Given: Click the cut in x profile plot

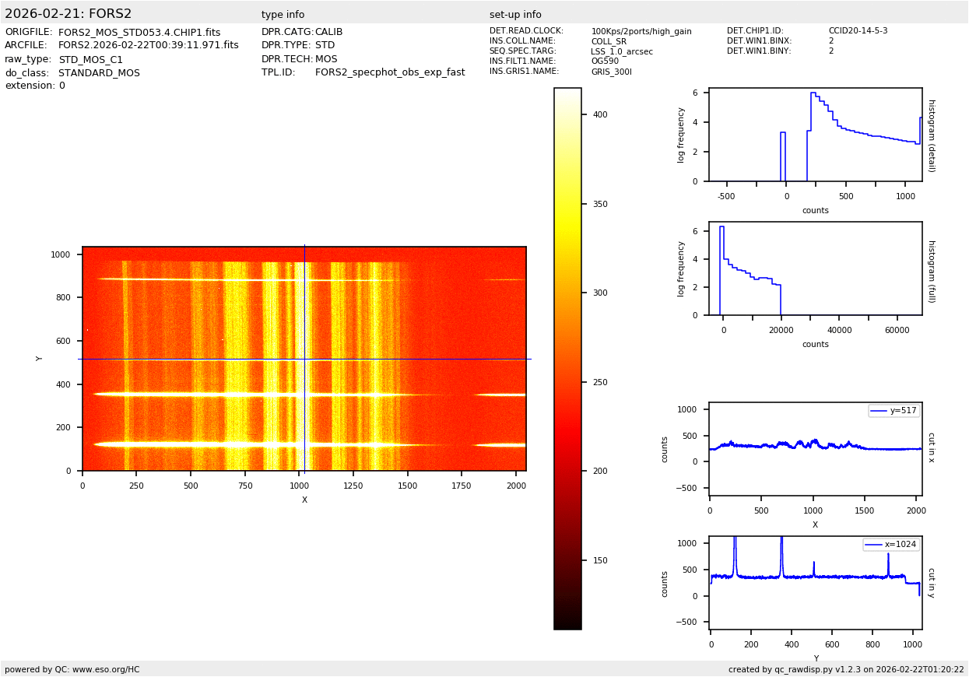Looking at the screenshot, I should click(815, 449).
